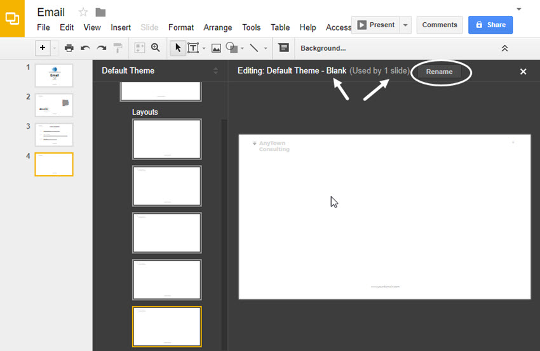
Task: Open the Slide menu
Action: coord(149,27)
